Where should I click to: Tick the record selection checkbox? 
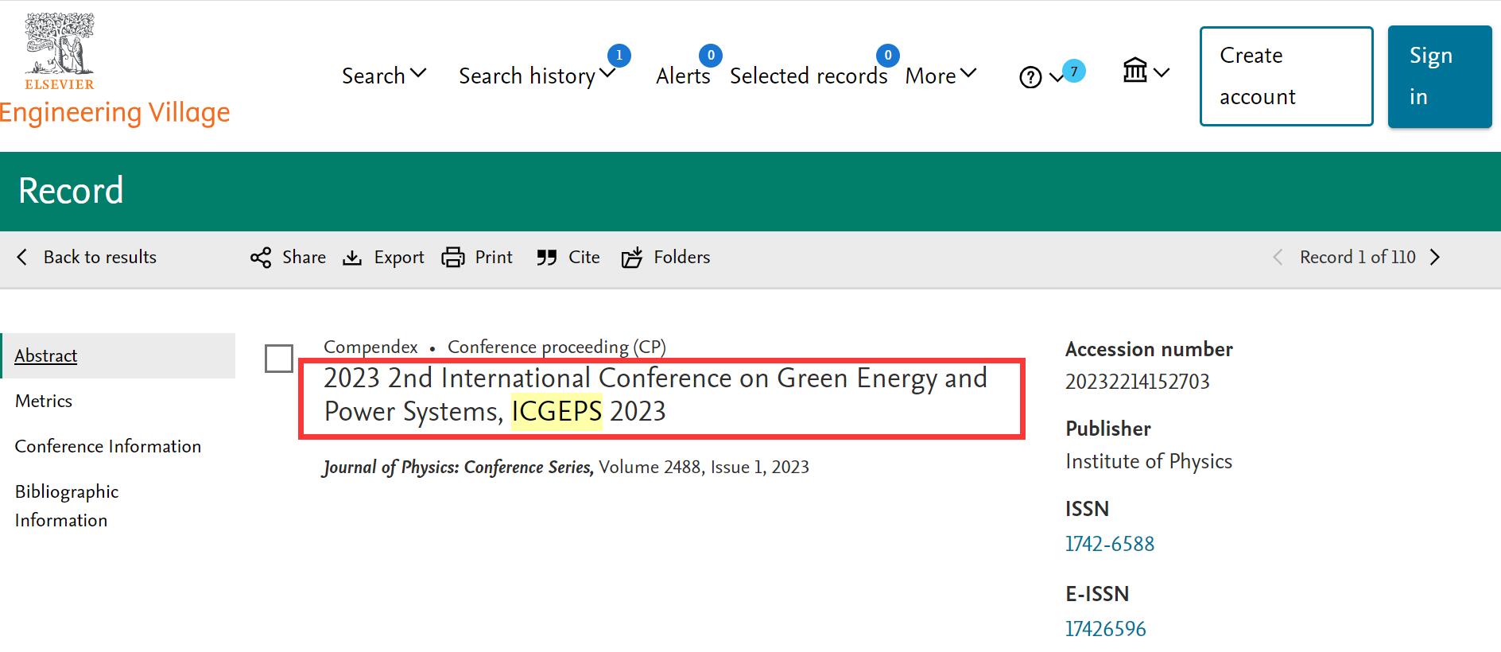(279, 359)
